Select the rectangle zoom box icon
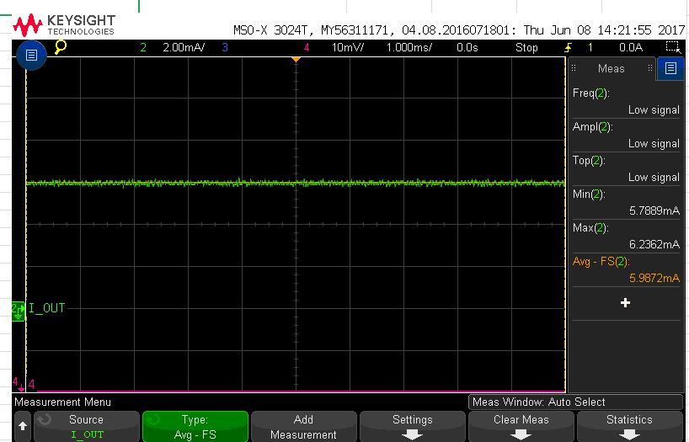This screenshot has height=442, width=689. [x=673, y=47]
